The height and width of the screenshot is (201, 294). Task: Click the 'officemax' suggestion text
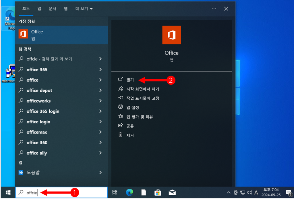click(37, 132)
